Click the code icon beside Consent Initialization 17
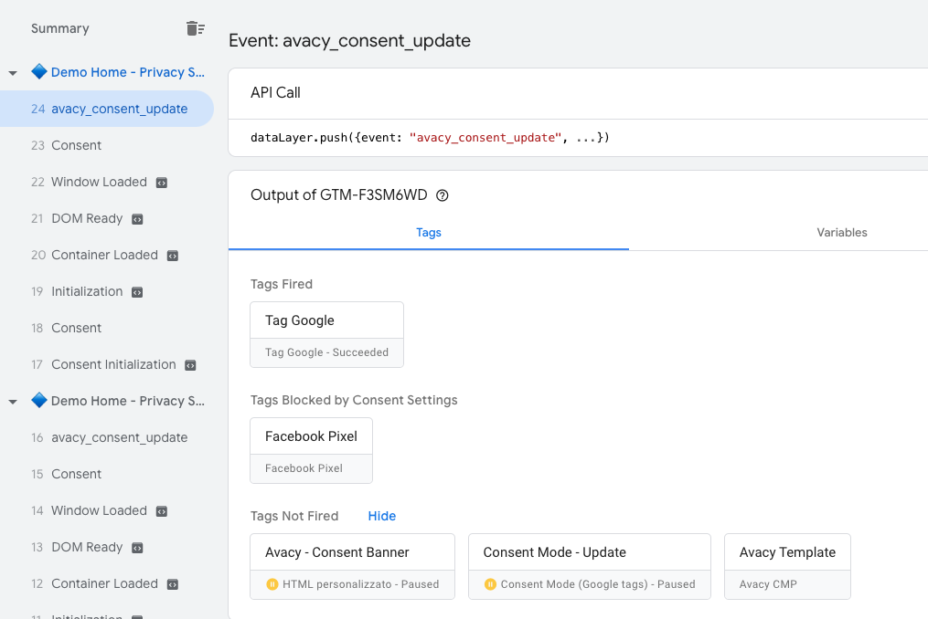This screenshot has width=928, height=619. [x=190, y=365]
